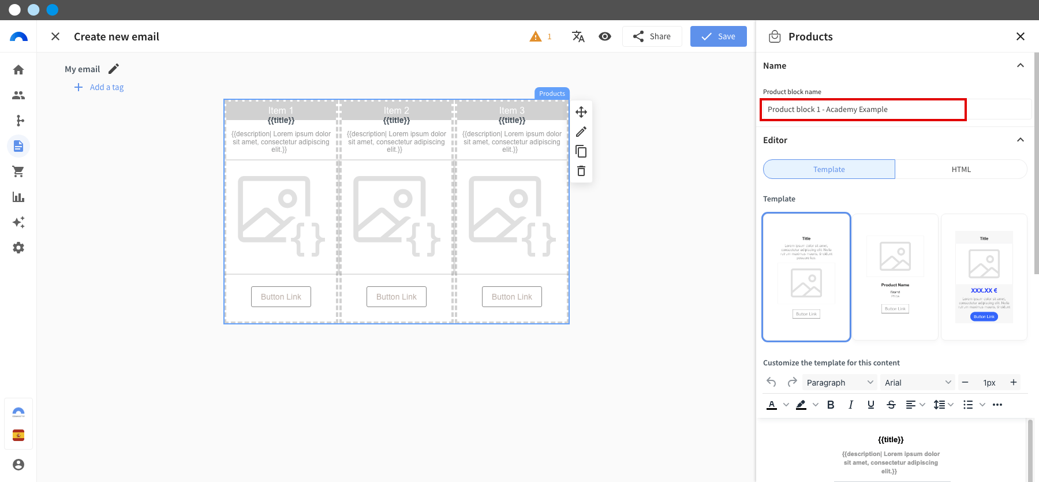Select the price template with blue button

point(984,277)
